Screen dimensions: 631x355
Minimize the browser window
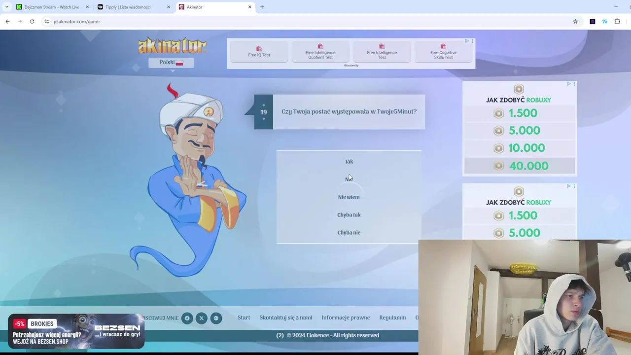coord(616,7)
